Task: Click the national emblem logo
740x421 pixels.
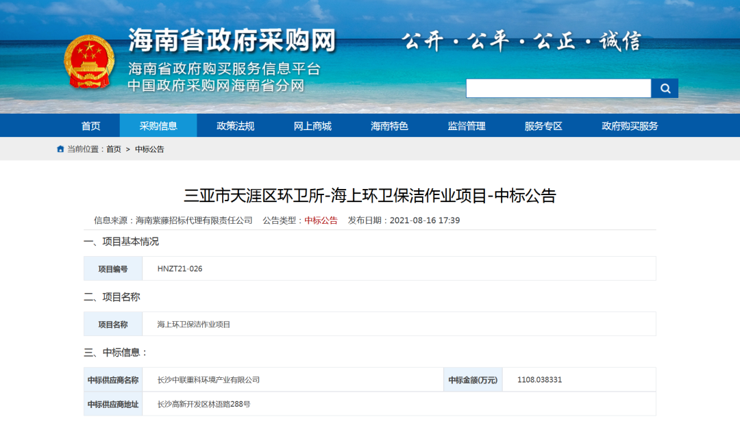Action: point(89,62)
